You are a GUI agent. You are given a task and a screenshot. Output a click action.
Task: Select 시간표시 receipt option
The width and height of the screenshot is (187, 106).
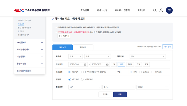pyautogui.click(x=70, y=79)
